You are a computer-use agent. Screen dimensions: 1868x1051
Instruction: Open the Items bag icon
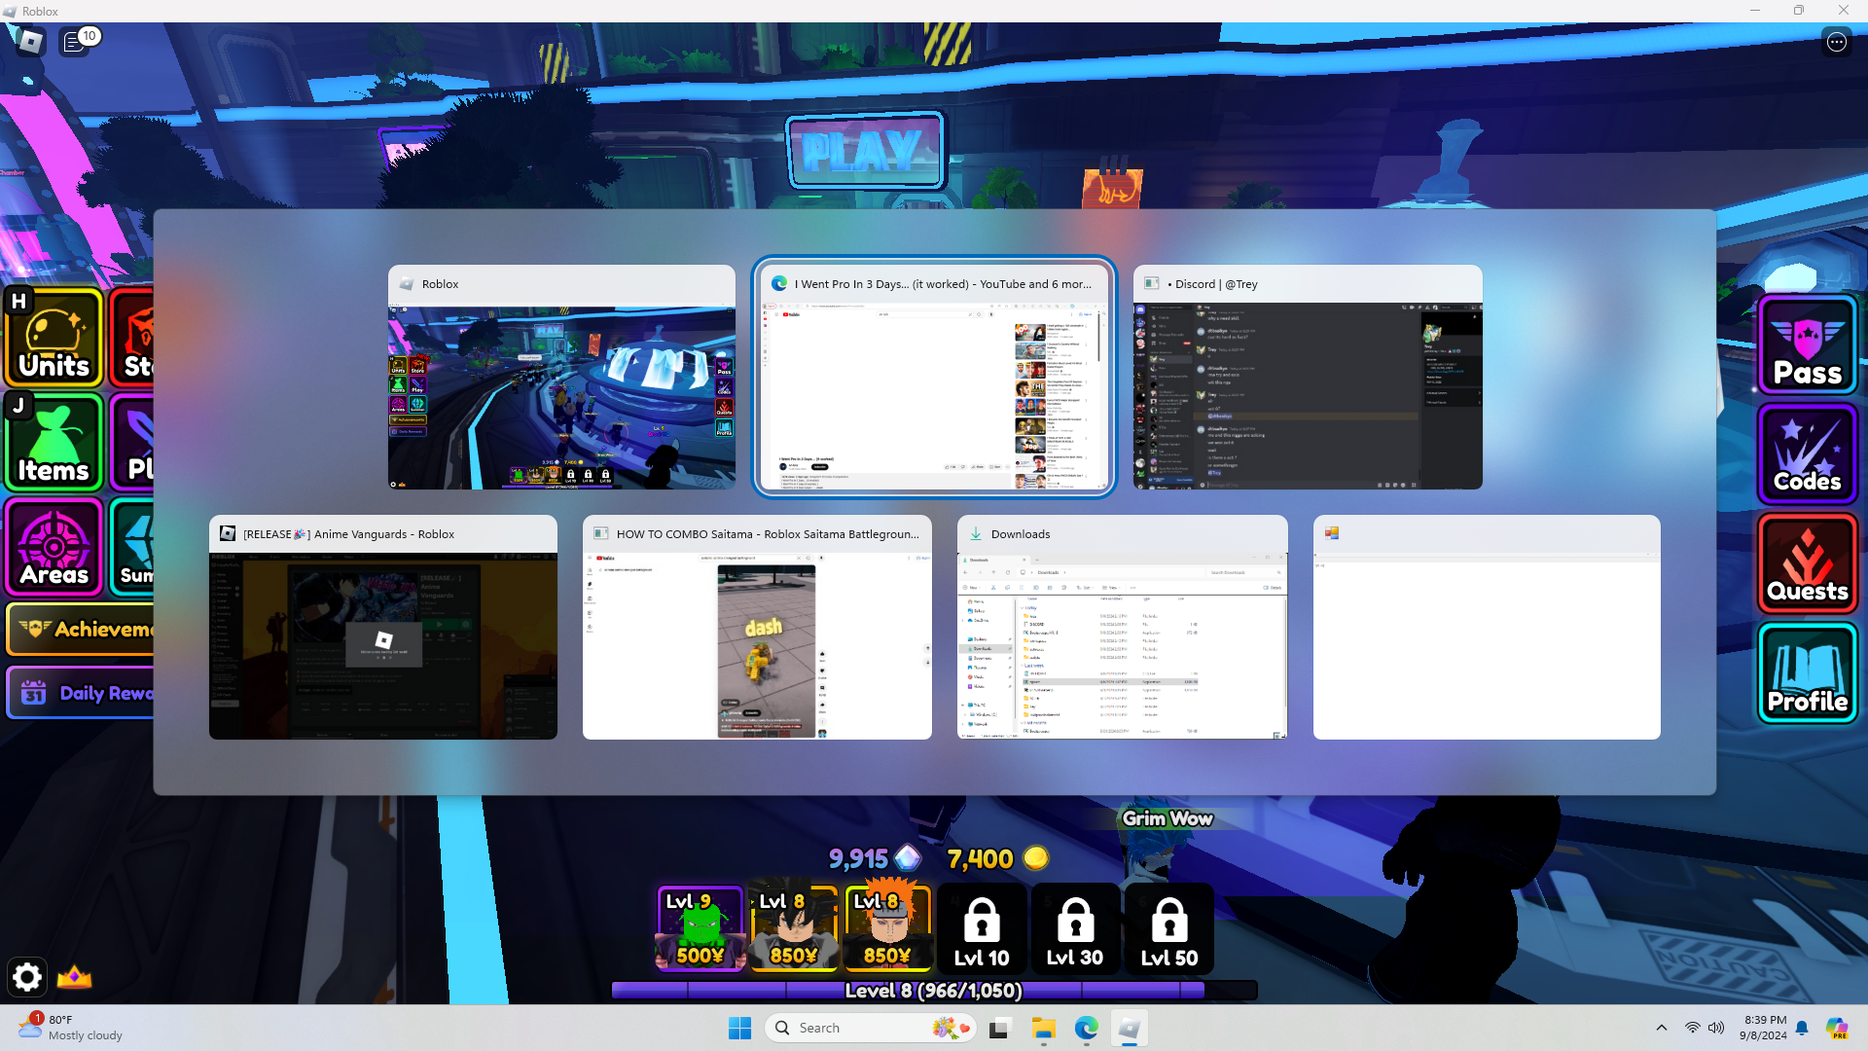(x=54, y=444)
